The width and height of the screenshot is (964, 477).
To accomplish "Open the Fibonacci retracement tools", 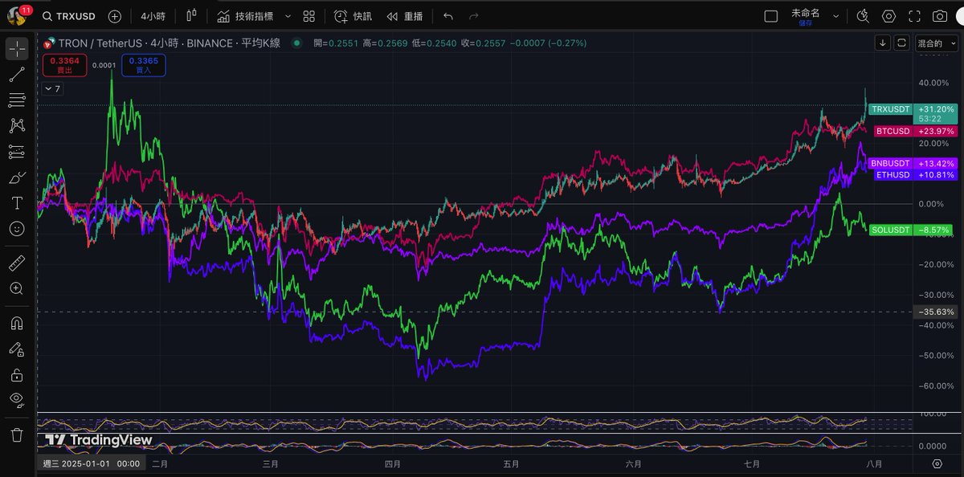I will (x=17, y=100).
